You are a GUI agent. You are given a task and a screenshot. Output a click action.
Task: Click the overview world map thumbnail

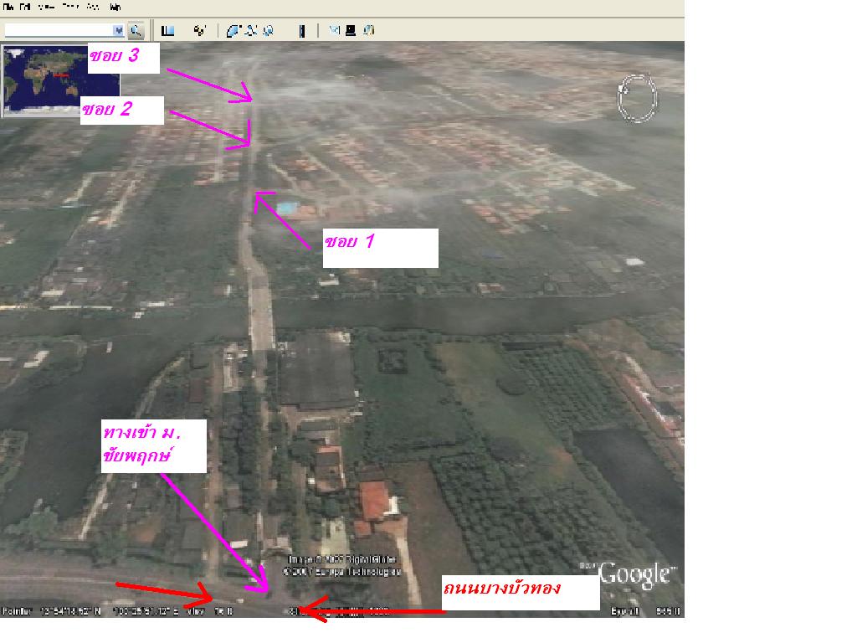(x=44, y=80)
